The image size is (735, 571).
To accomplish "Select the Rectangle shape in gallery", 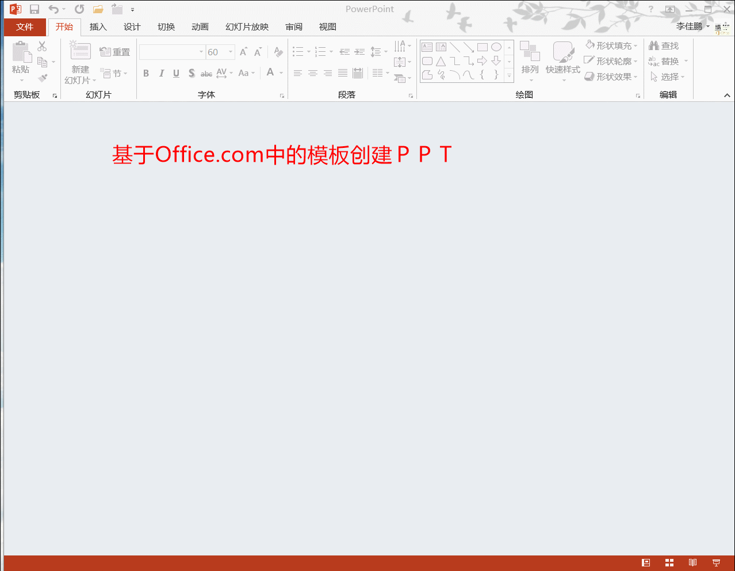I will click(x=483, y=47).
